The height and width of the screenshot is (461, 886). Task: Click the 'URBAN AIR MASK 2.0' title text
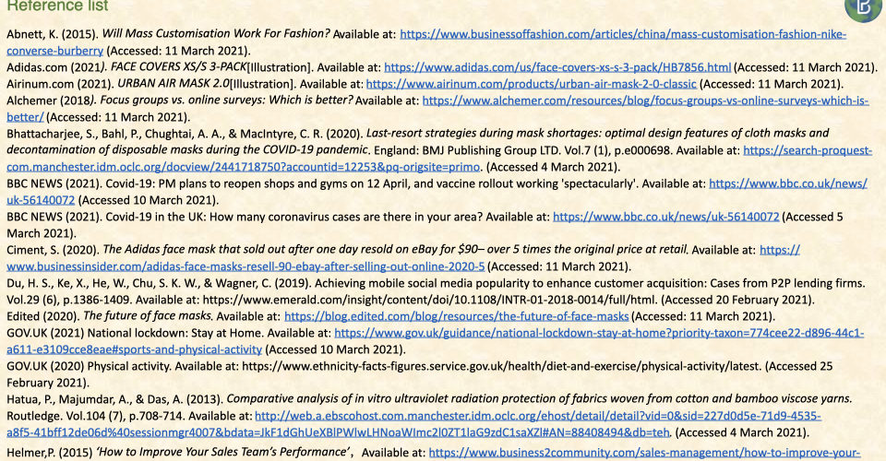(x=173, y=84)
